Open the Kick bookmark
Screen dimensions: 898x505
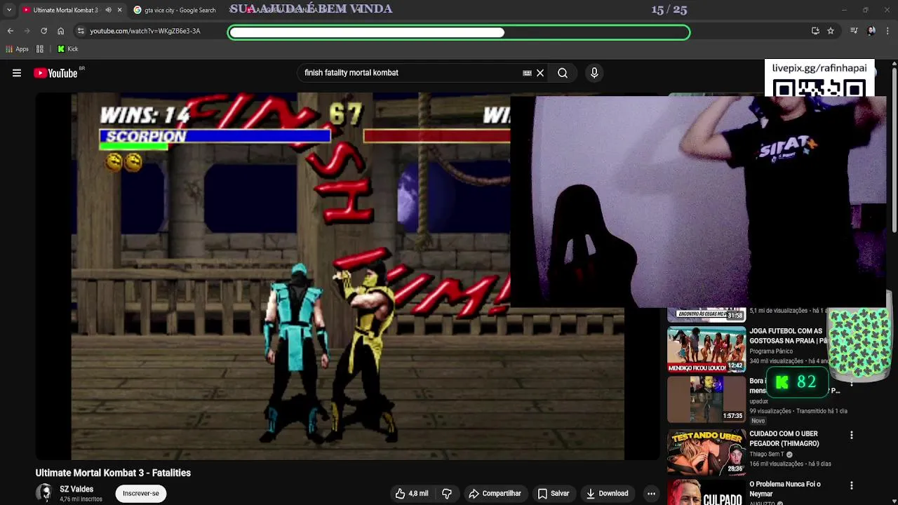pyautogui.click(x=68, y=49)
